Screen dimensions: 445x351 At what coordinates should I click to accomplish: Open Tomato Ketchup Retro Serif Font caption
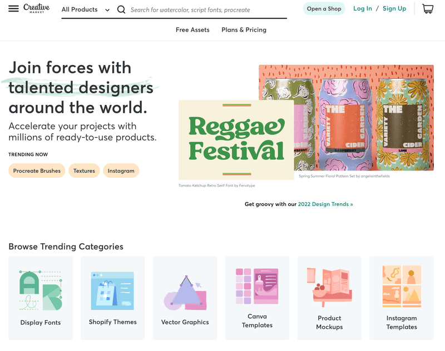pos(216,185)
